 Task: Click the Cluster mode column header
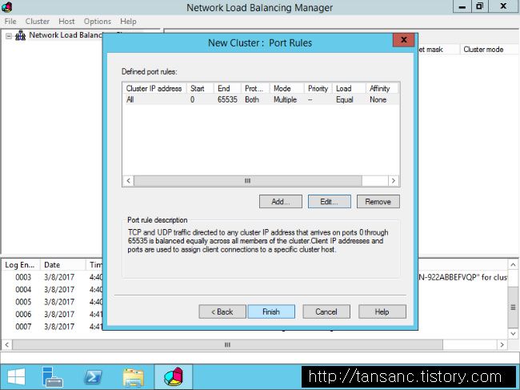[489, 49]
